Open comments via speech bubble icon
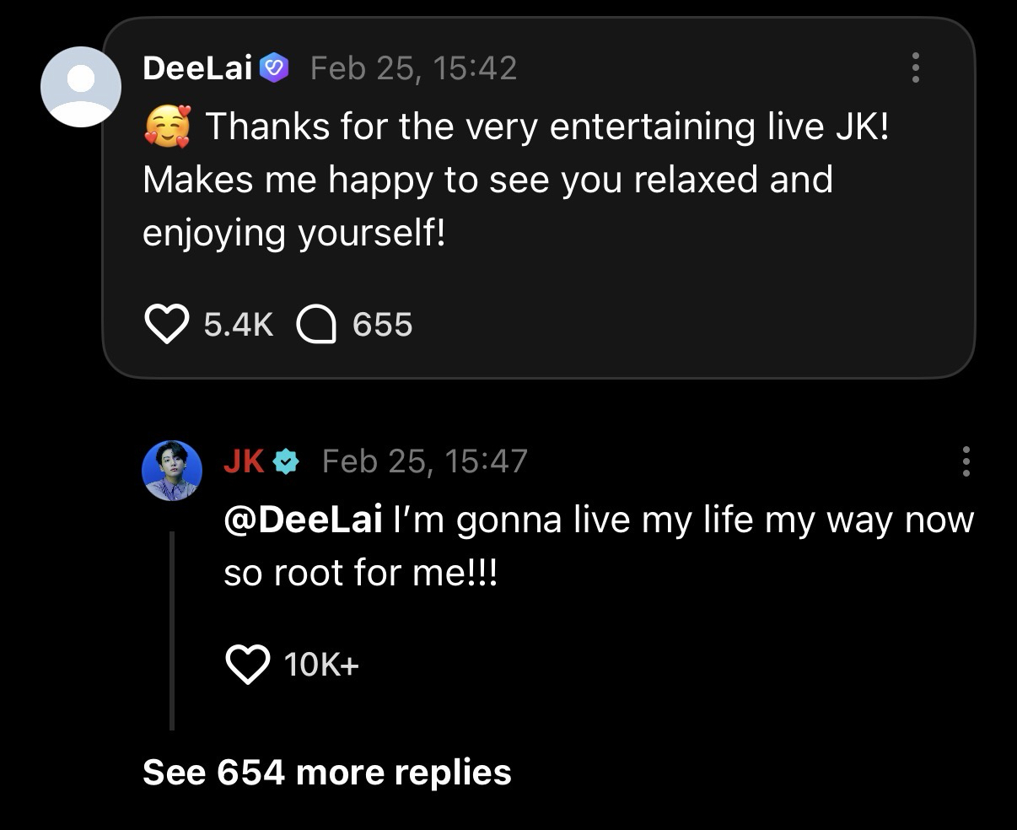 click(317, 325)
